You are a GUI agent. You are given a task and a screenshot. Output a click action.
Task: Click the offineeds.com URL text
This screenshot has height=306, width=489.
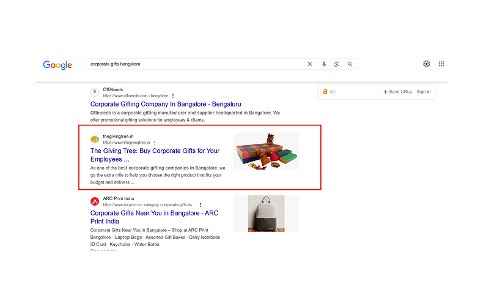tap(135, 96)
